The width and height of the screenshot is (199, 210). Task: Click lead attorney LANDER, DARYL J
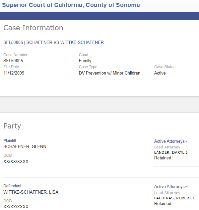tap(171, 152)
